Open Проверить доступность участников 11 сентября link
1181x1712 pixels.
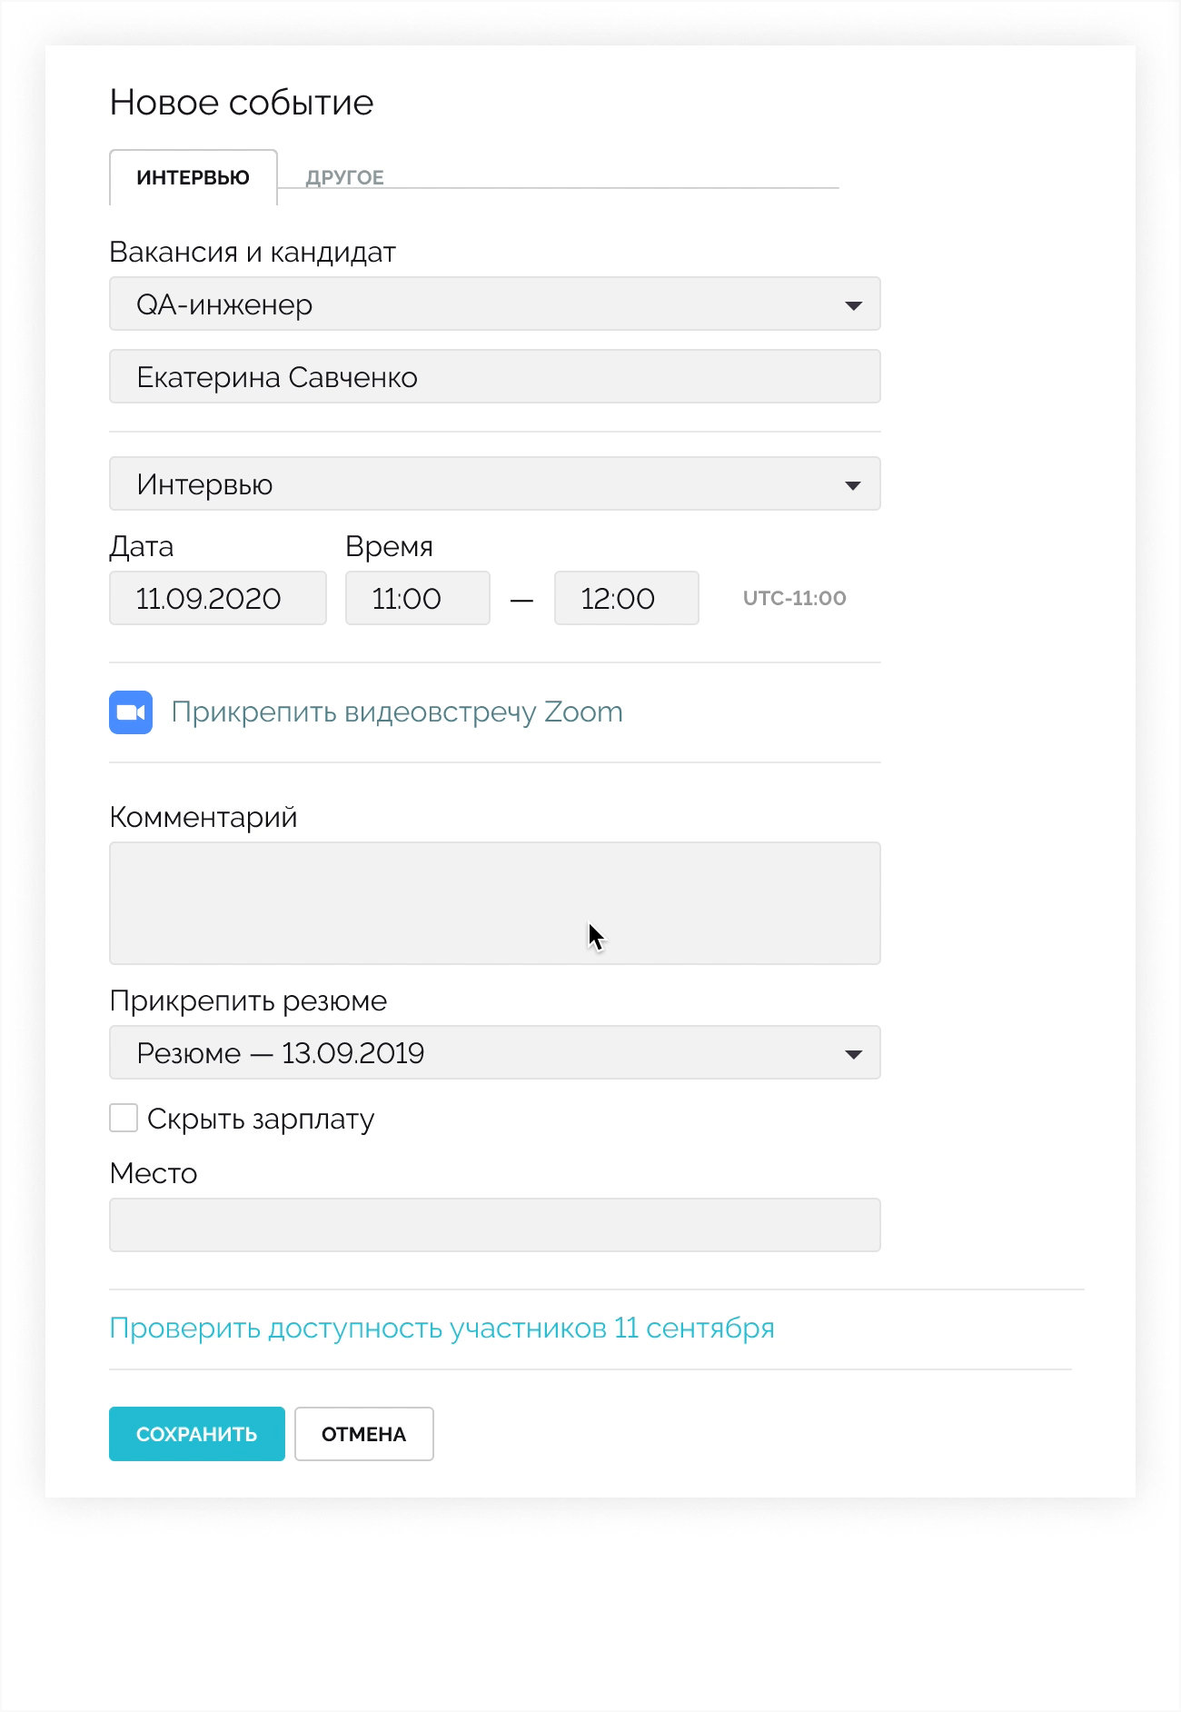(442, 1329)
